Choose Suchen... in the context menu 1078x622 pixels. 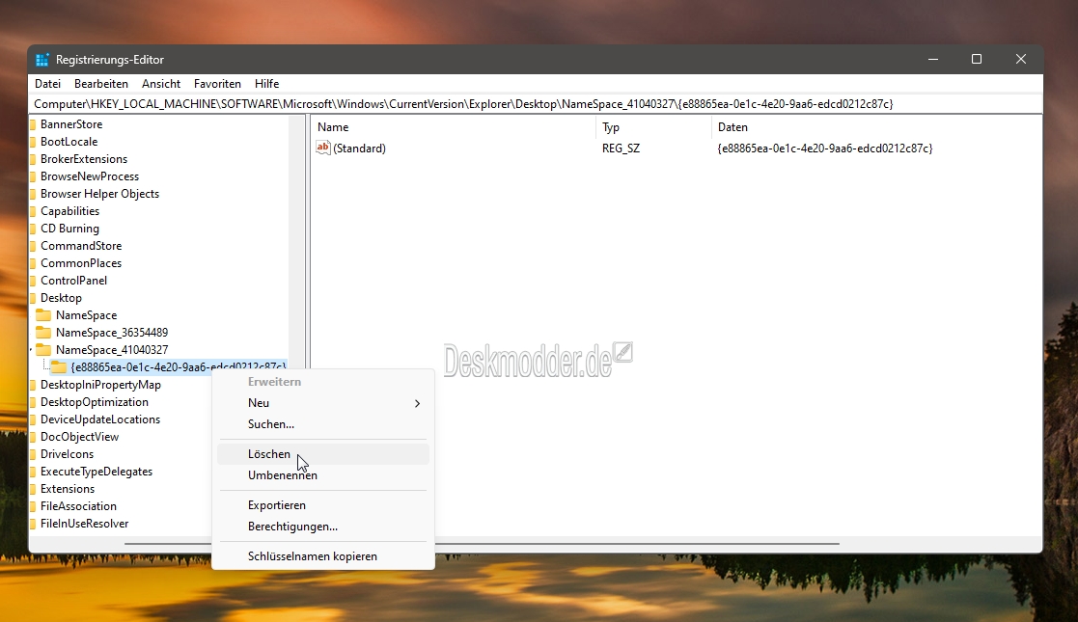(x=323, y=424)
